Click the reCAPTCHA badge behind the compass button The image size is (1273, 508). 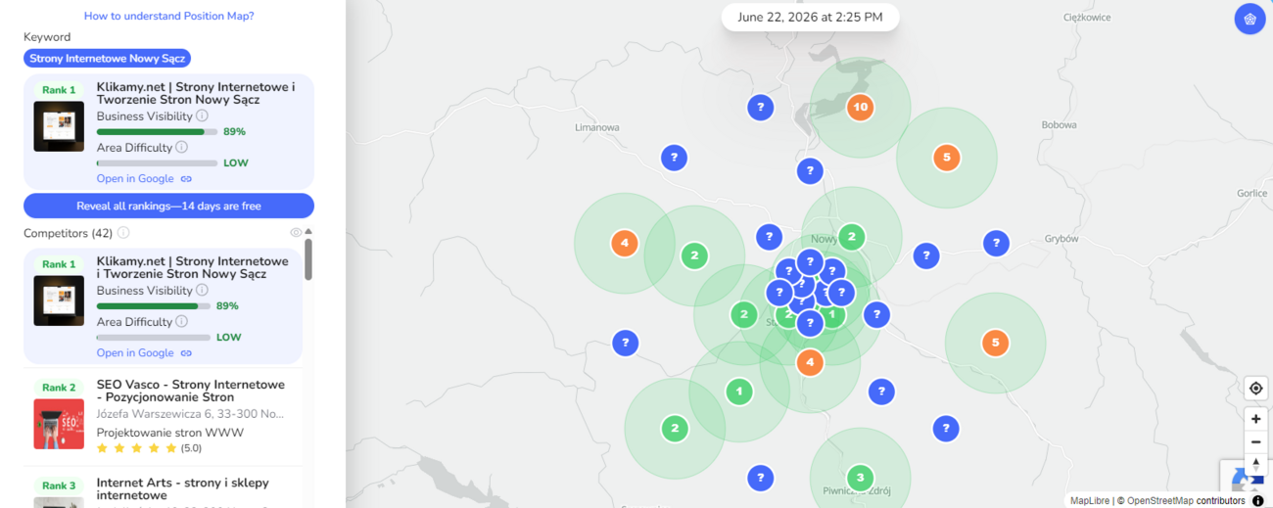[1238, 479]
